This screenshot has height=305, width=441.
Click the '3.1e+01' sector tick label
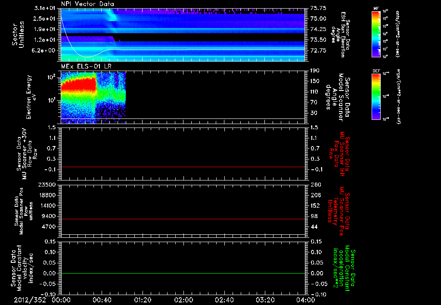tap(45, 8)
